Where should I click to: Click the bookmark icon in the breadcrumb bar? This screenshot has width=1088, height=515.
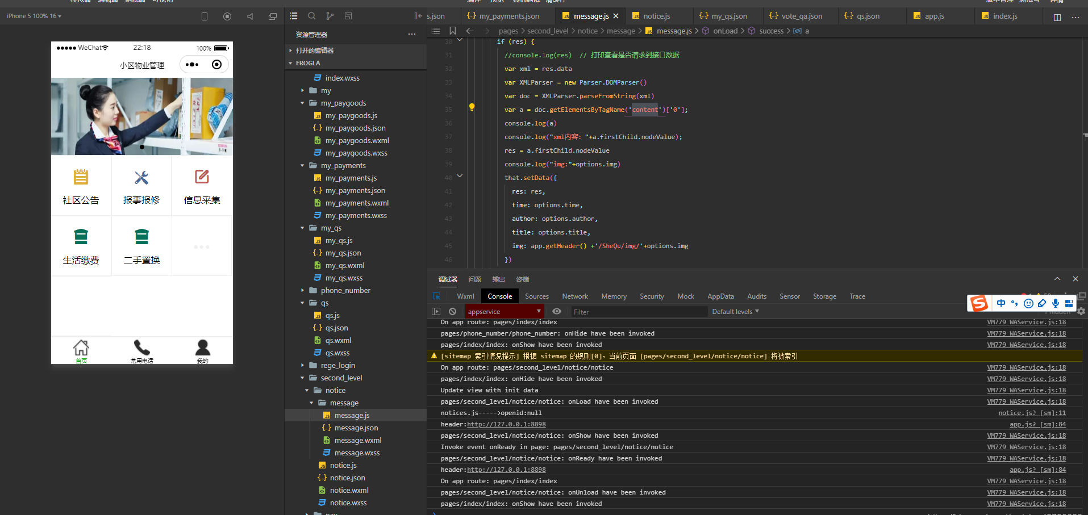453,31
